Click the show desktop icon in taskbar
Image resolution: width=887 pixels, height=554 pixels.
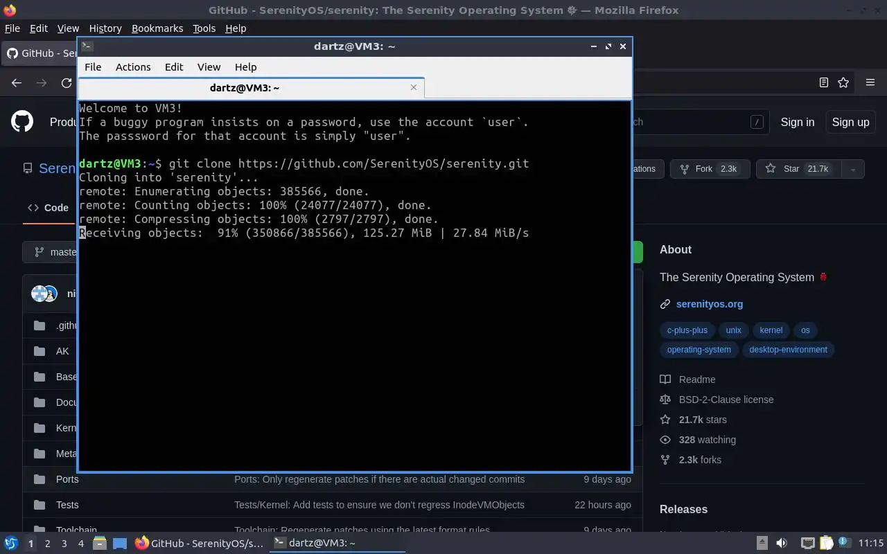coord(120,544)
